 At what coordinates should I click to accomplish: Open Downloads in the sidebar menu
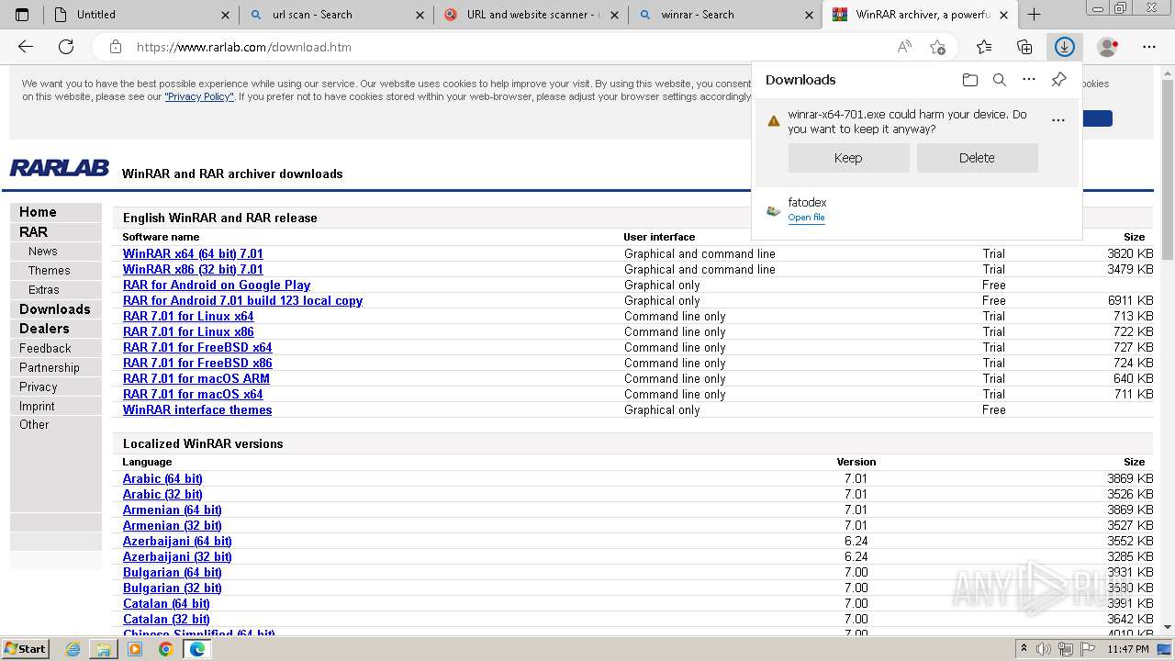pos(54,309)
